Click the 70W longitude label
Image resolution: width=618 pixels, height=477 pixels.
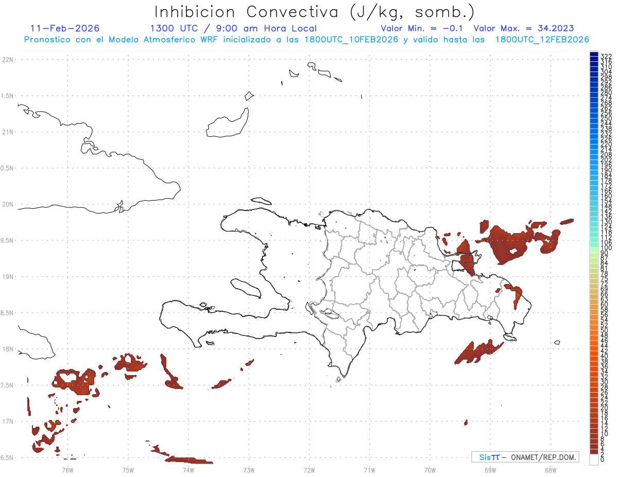pyautogui.click(x=430, y=470)
